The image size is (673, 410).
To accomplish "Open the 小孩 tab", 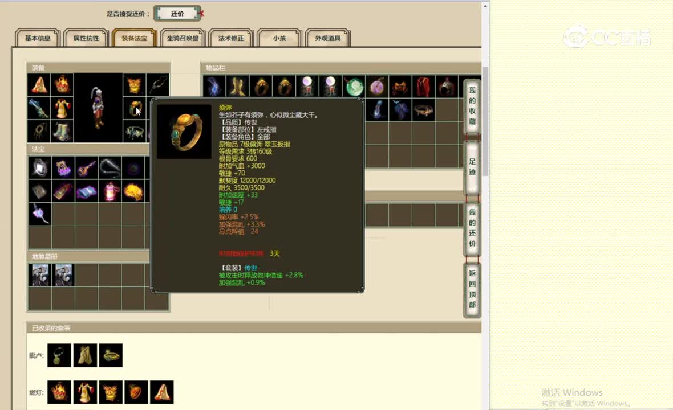I will pos(279,38).
